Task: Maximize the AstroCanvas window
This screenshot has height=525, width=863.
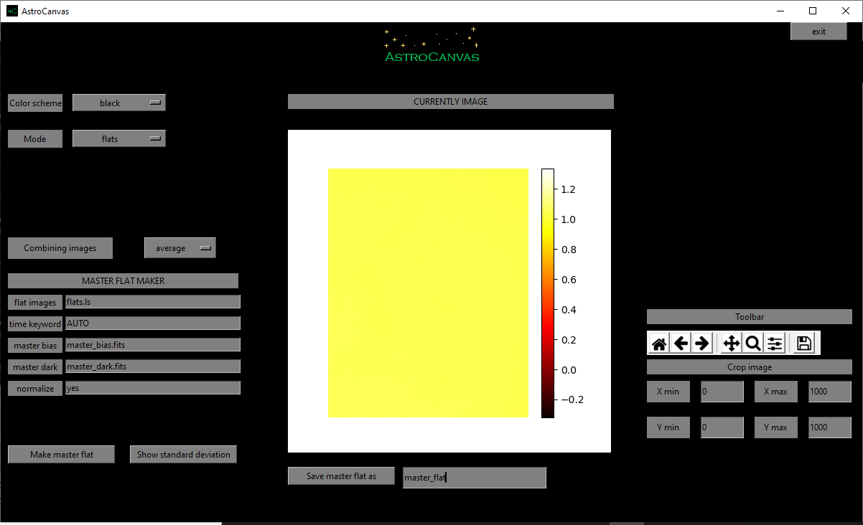Action: tap(813, 11)
